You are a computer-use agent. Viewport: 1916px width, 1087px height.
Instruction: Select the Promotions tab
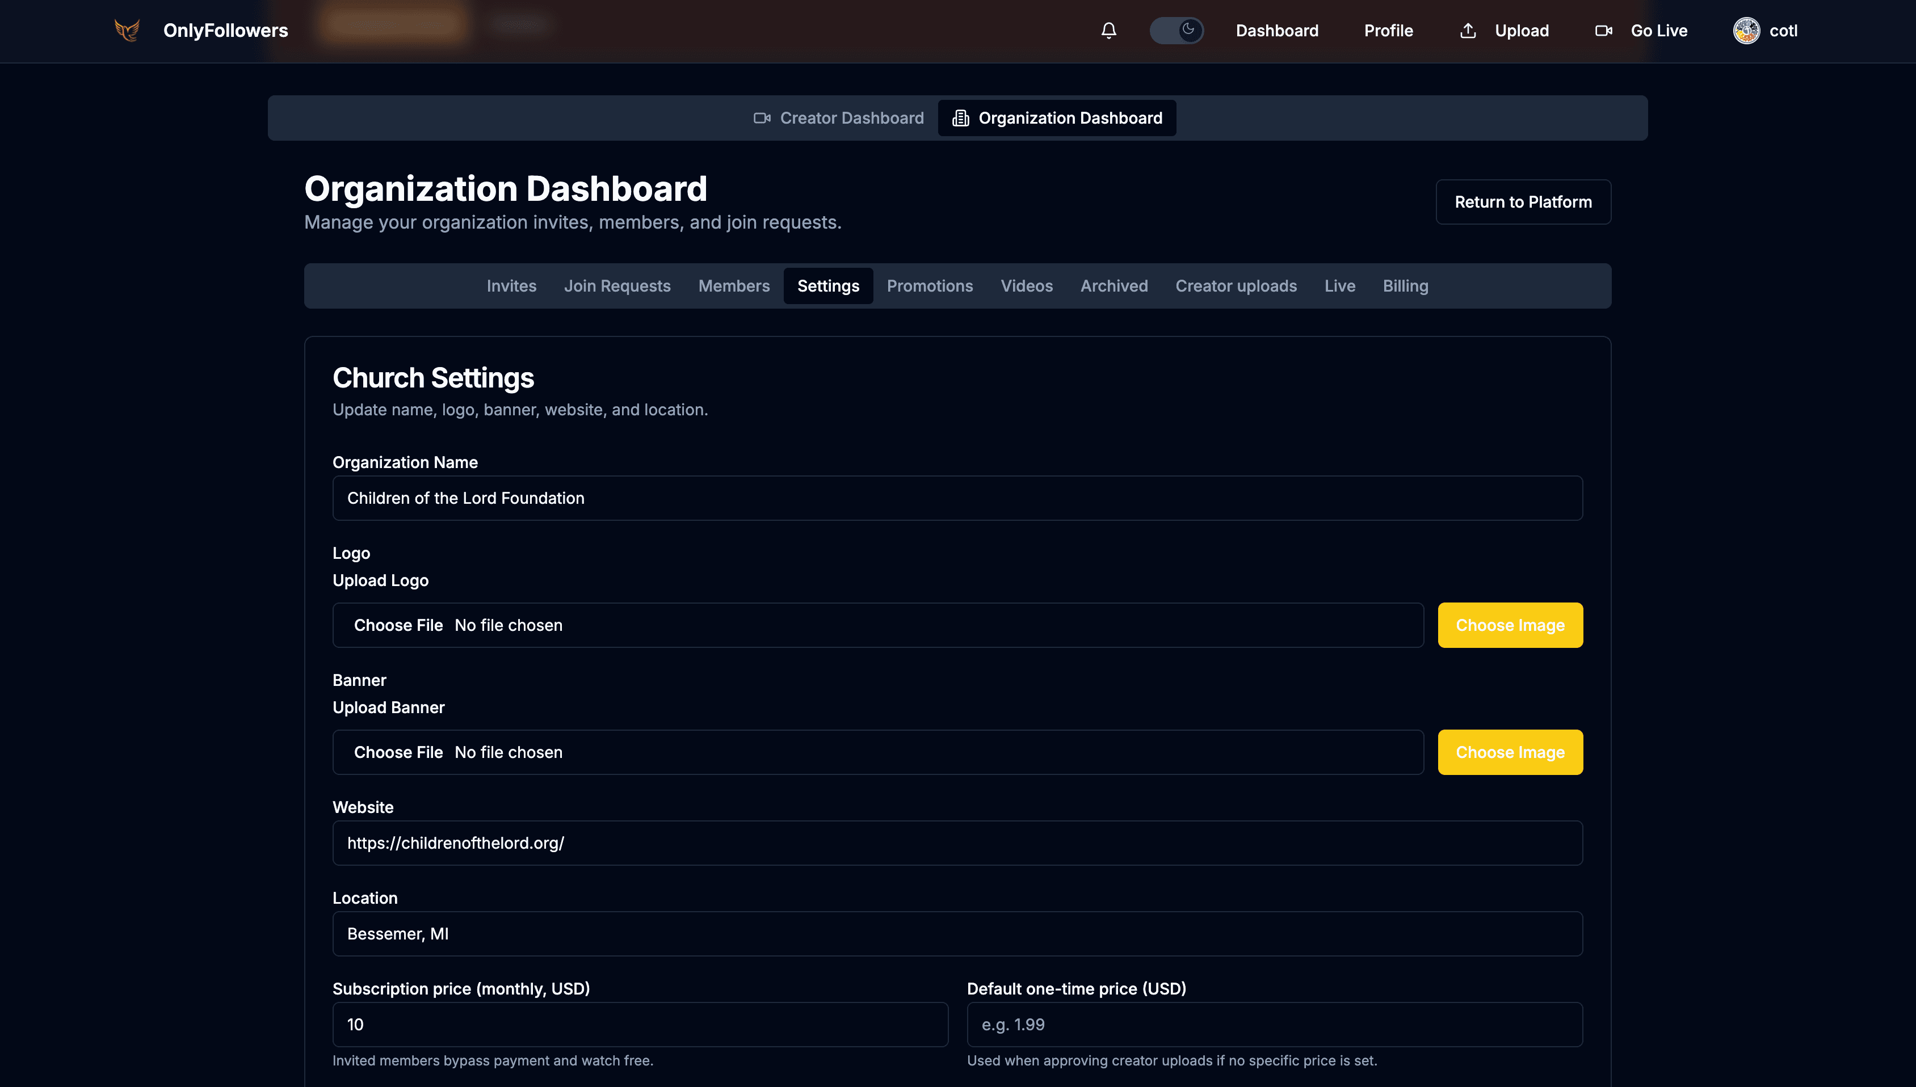(930, 285)
